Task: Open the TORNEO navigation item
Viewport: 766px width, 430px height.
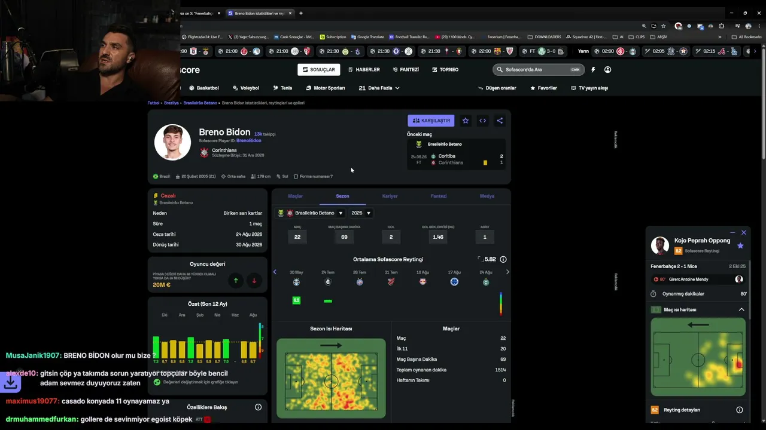Action: click(x=445, y=70)
